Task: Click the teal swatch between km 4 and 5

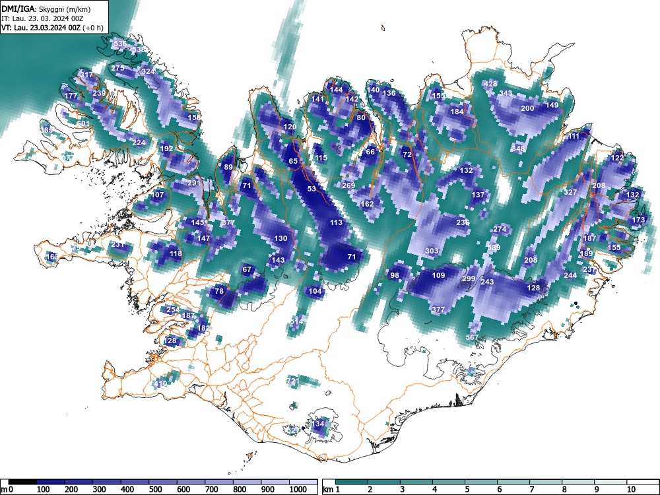Action: point(449,482)
